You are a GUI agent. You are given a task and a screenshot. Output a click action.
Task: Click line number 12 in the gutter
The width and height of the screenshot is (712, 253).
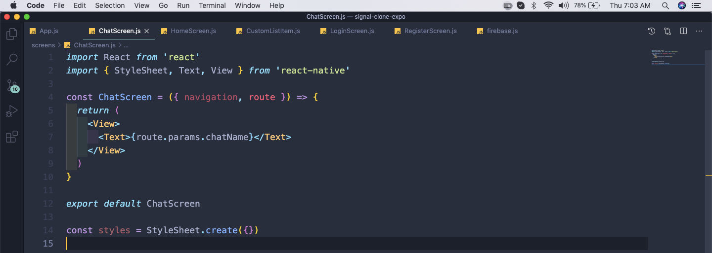tap(48, 204)
